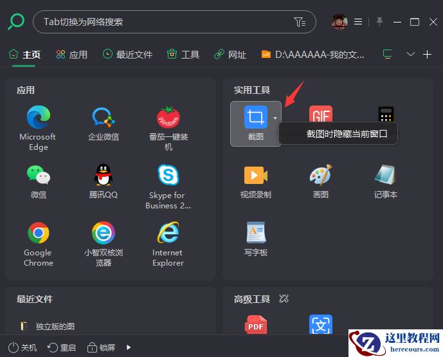Image resolution: width=443 pixels, height=357 pixels.
Task: Click the user avatar picture
Action: (x=339, y=22)
